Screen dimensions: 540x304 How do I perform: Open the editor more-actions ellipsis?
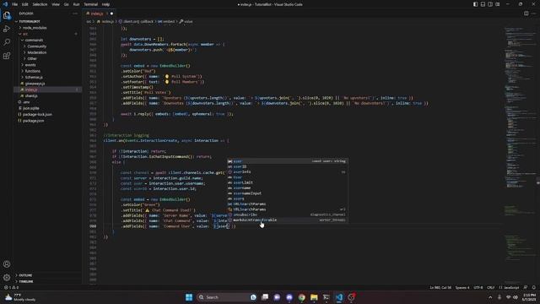[x=533, y=14]
